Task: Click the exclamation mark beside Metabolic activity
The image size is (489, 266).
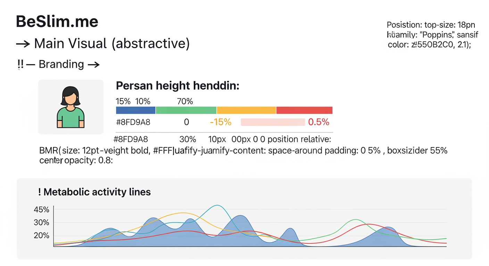Action: click(x=40, y=192)
